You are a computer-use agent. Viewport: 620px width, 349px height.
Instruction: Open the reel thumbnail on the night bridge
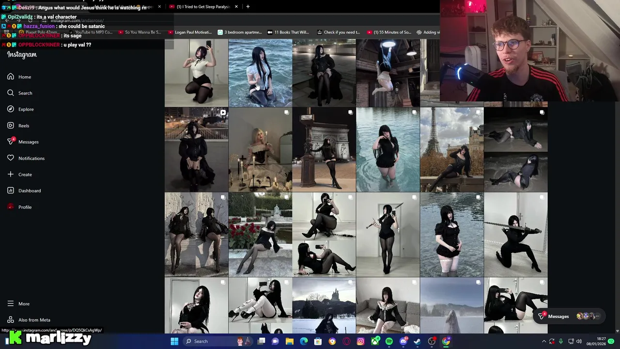(196, 150)
